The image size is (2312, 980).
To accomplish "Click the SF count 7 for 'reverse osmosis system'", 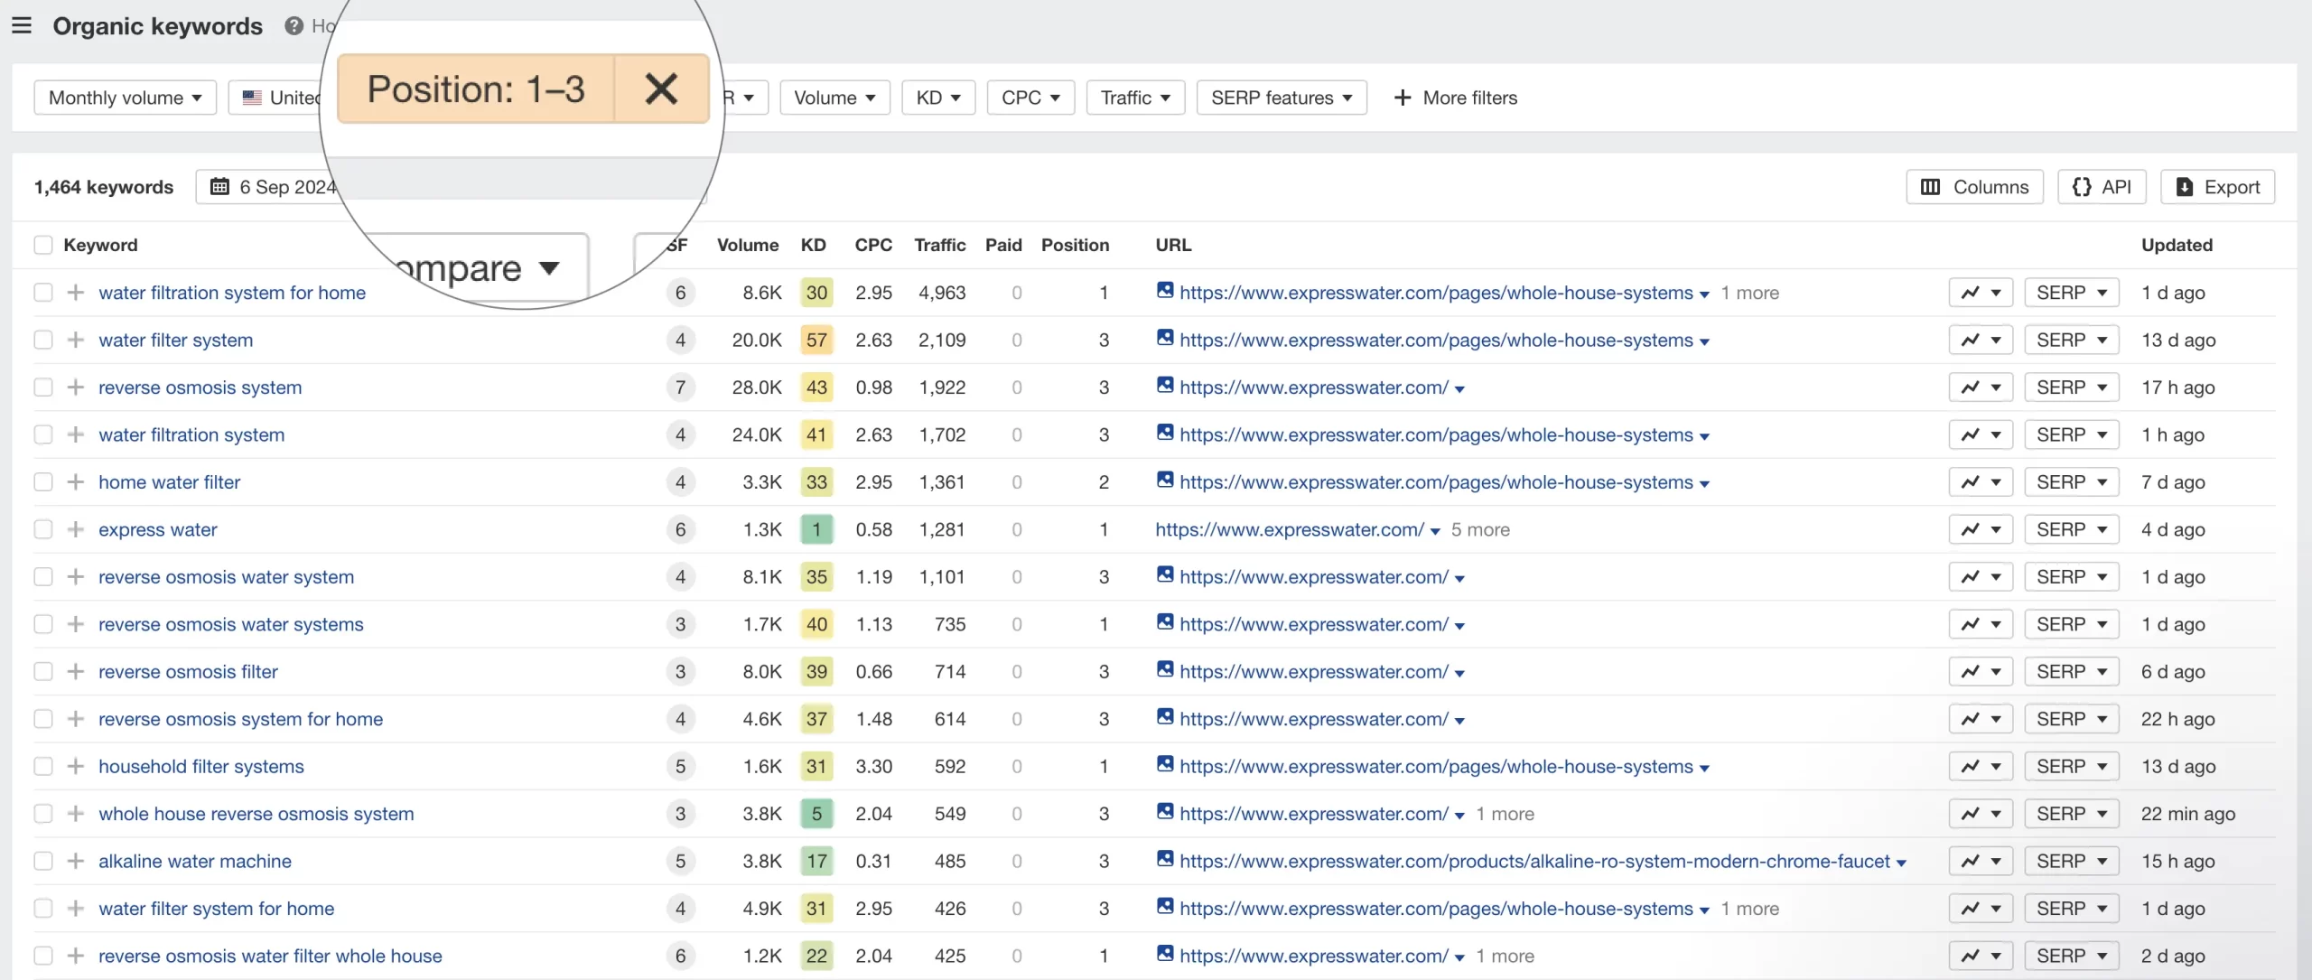I will tap(680, 387).
